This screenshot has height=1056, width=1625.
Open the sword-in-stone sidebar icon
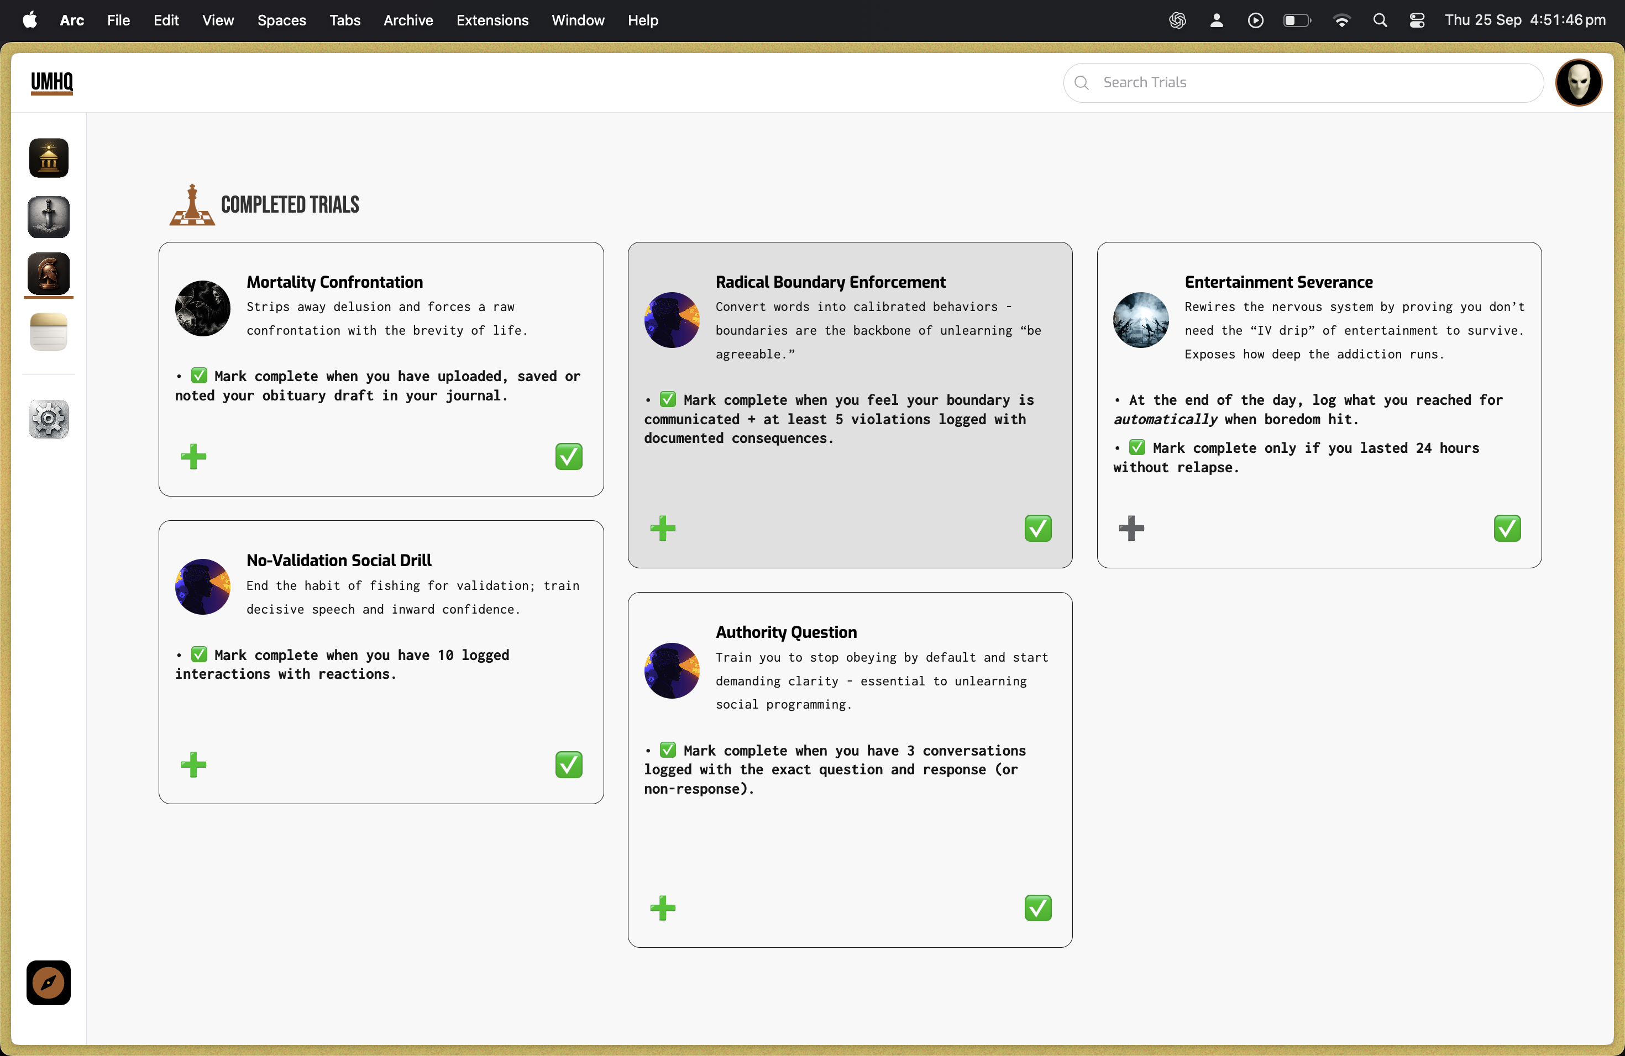click(x=49, y=217)
